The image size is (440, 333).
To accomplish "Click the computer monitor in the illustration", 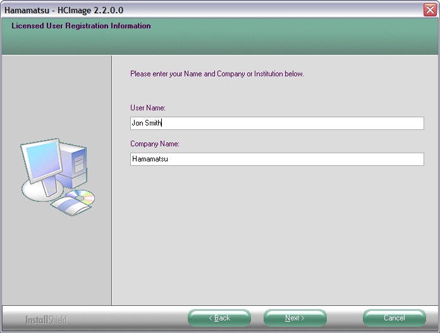I will (42, 162).
